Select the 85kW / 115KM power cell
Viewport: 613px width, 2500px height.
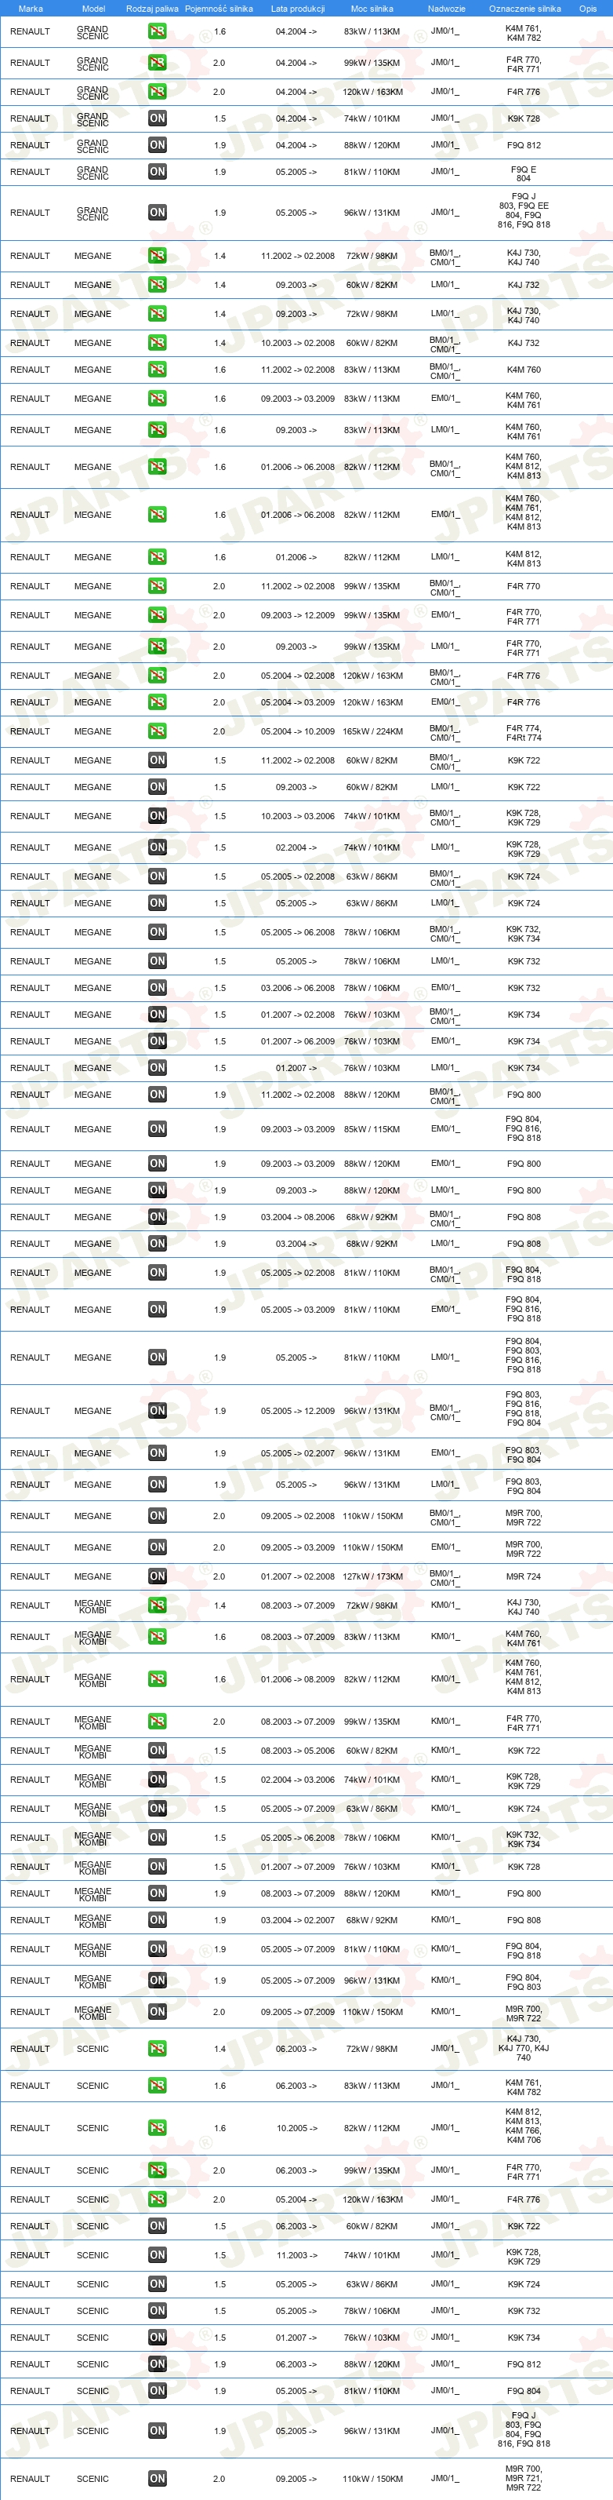372,1130
